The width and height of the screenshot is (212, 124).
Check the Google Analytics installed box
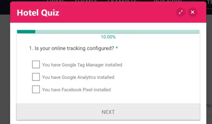pos(36,77)
